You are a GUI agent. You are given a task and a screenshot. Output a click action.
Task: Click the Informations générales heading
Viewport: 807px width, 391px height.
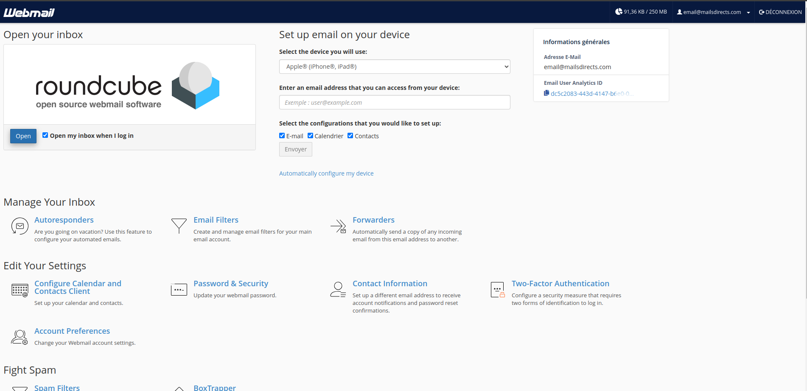pyautogui.click(x=576, y=42)
